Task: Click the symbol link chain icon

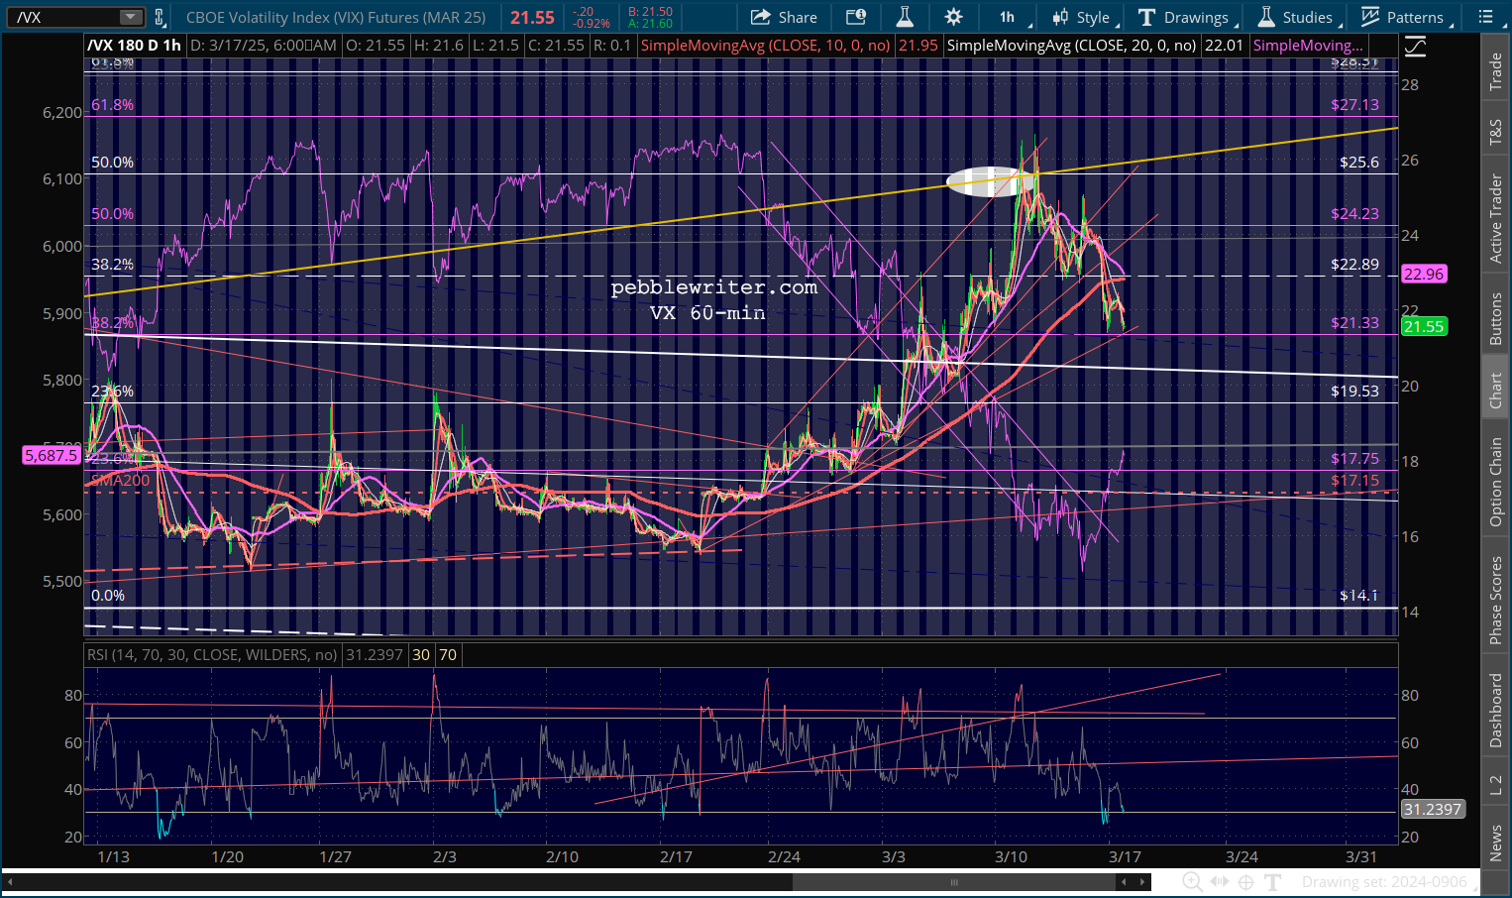Action: [159, 17]
